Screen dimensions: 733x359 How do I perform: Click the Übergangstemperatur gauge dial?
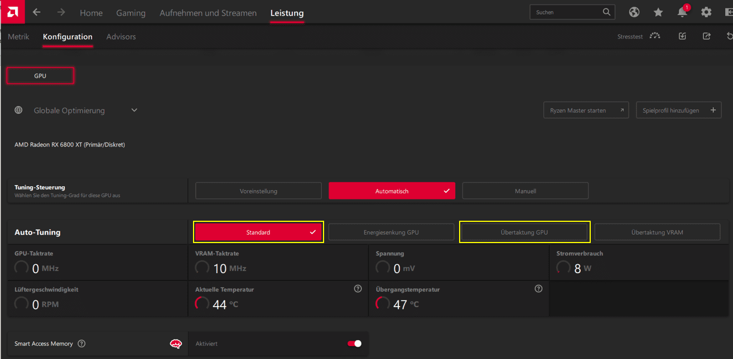(x=383, y=304)
